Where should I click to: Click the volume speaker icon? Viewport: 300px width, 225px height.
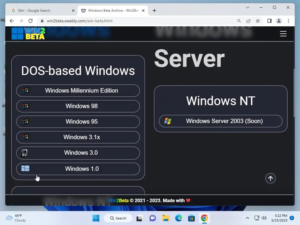click(x=264, y=218)
